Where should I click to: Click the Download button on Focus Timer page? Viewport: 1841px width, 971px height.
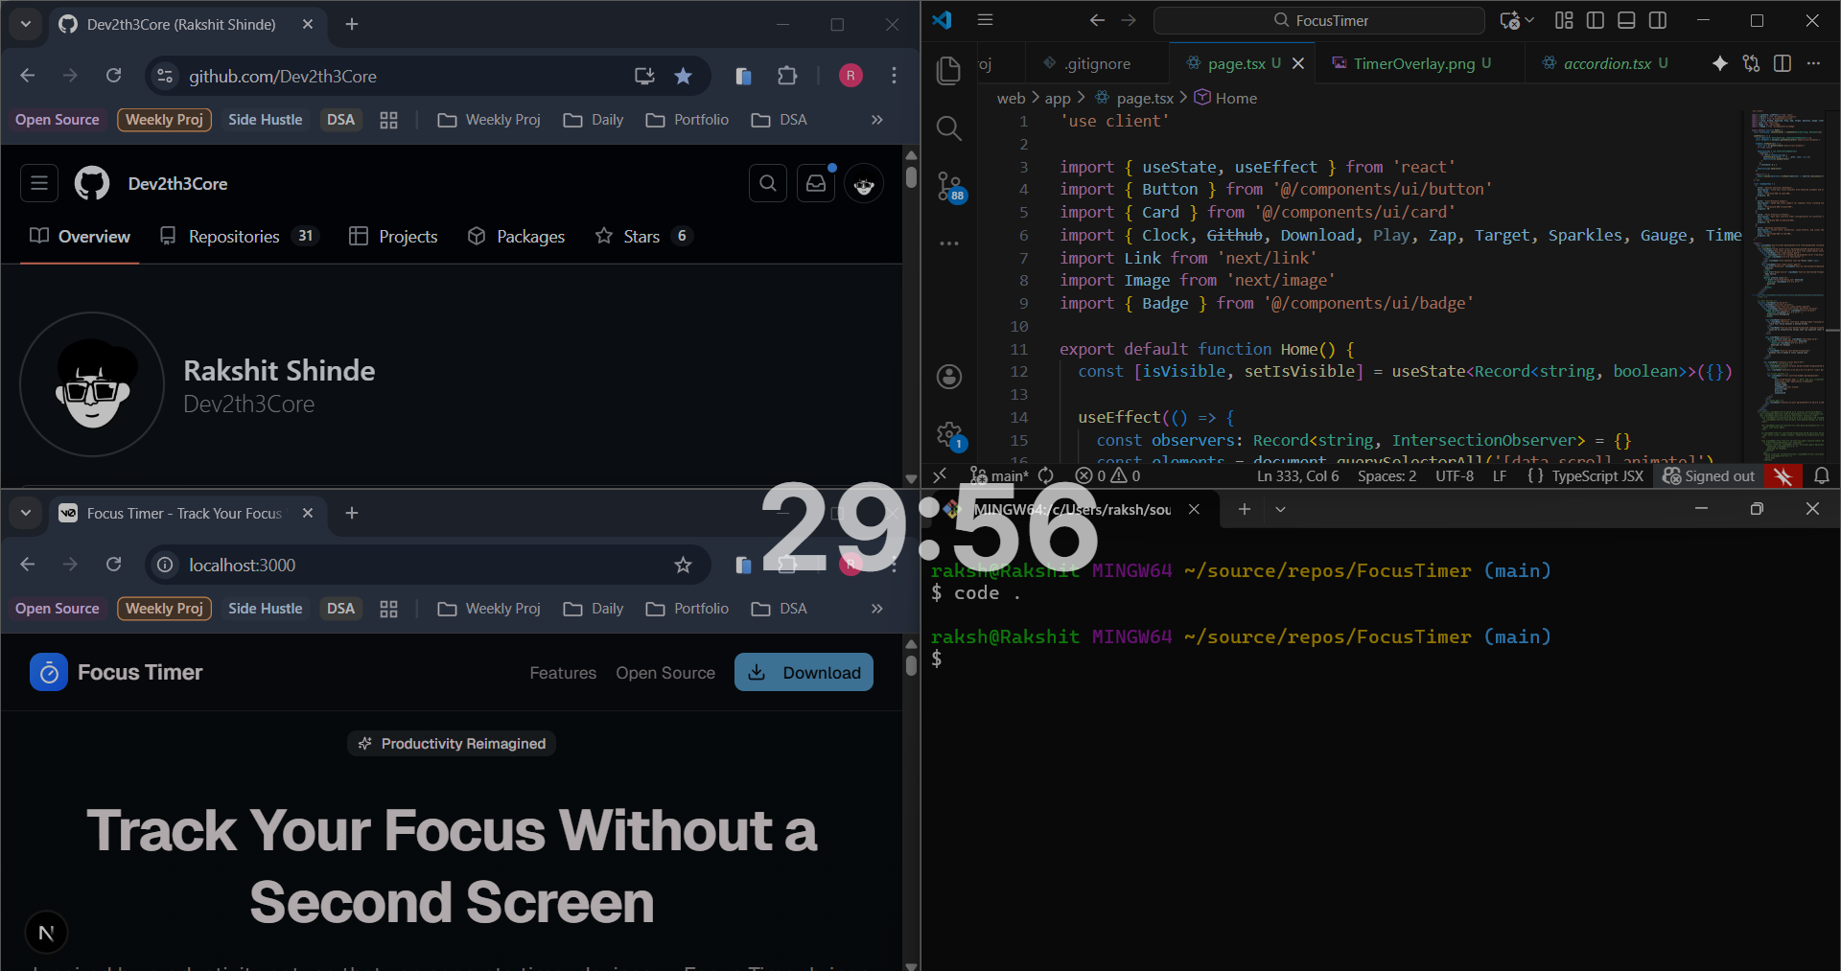pyautogui.click(x=804, y=672)
